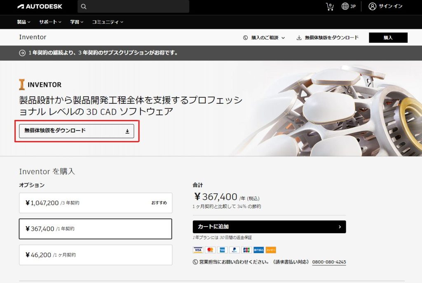Click the カートに追加 button
This screenshot has width=422, height=283.
click(x=270, y=227)
